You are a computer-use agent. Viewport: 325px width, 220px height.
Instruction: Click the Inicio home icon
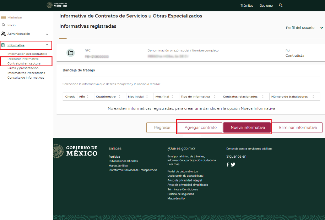(x=4, y=25)
